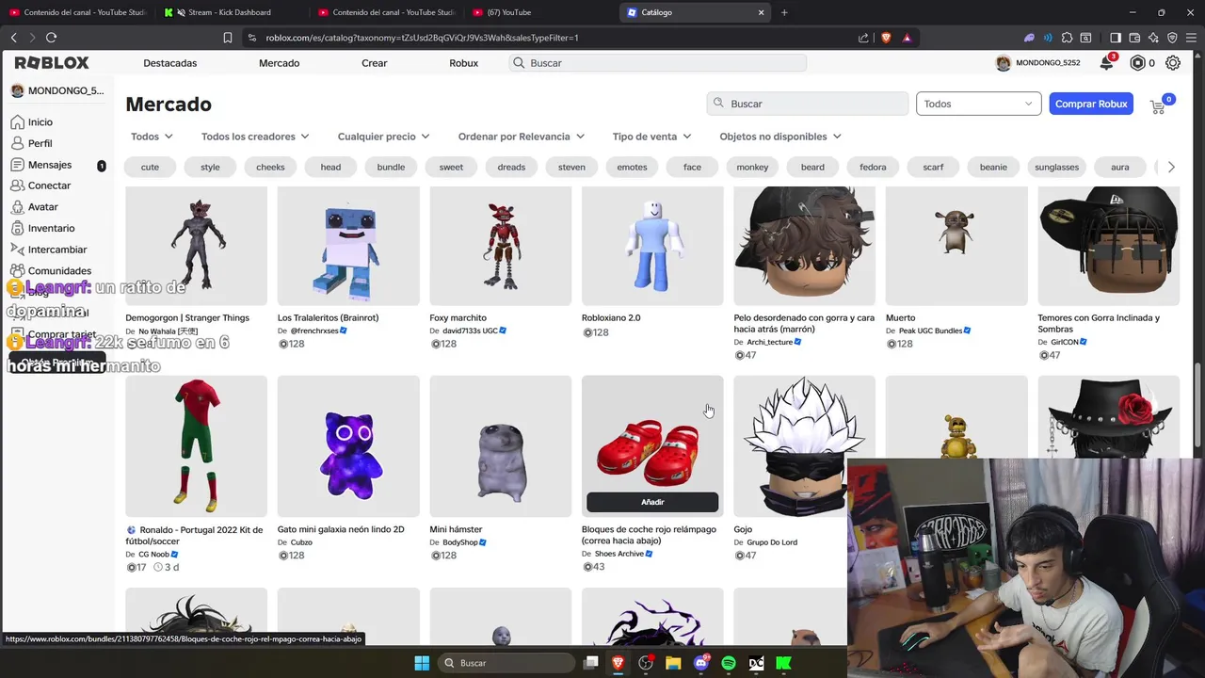Image resolution: width=1205 pixels, height=678 pixels.
Task: Focus the Roblox header Buscar field
Action: point(658,63)
